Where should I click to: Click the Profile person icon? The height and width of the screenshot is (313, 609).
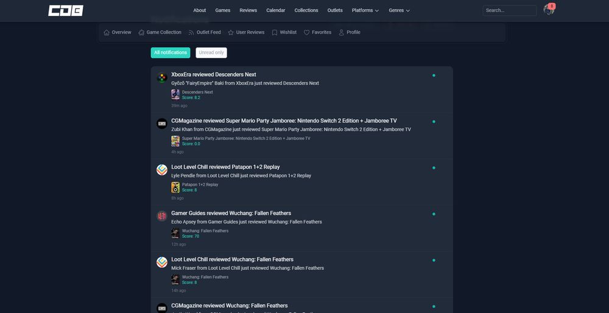click(342, 33)
